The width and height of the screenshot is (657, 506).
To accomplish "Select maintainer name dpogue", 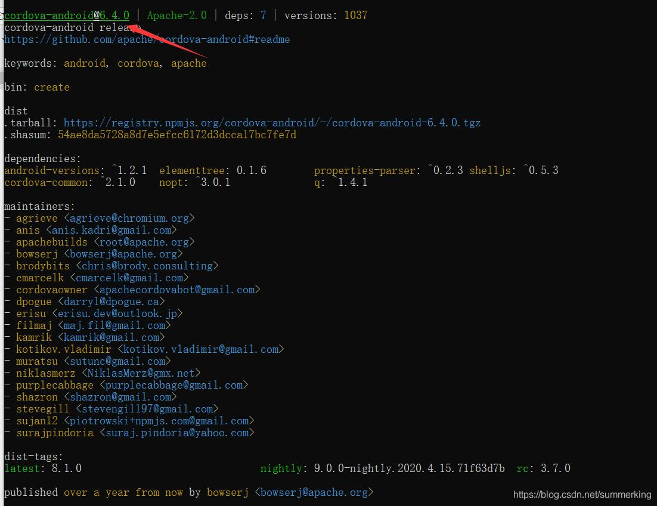I will (x=34, y=302).
